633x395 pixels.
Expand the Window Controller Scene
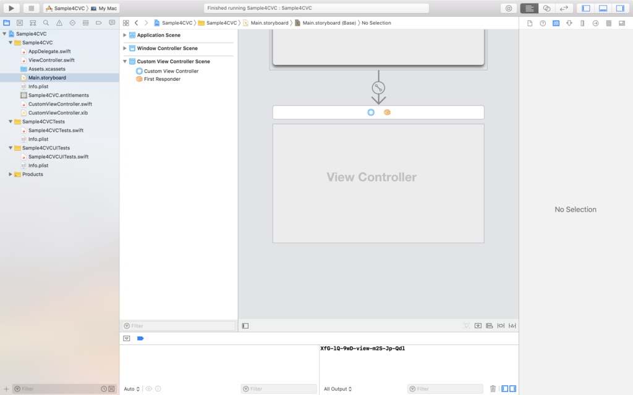point(125,48)
